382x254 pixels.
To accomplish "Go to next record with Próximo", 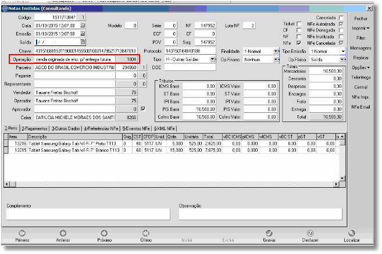I will coord(104,236).
